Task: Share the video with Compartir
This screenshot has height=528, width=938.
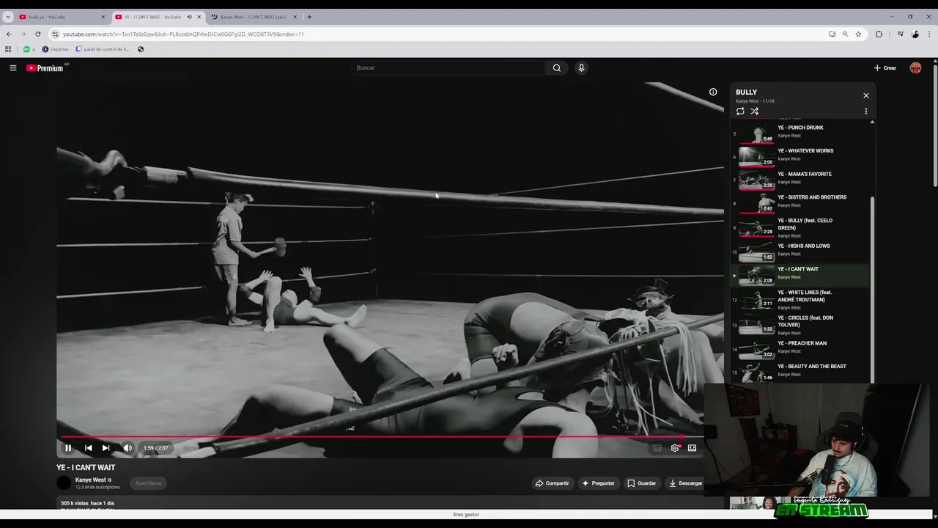Action: pyautogui.click(x=553, y=483)
